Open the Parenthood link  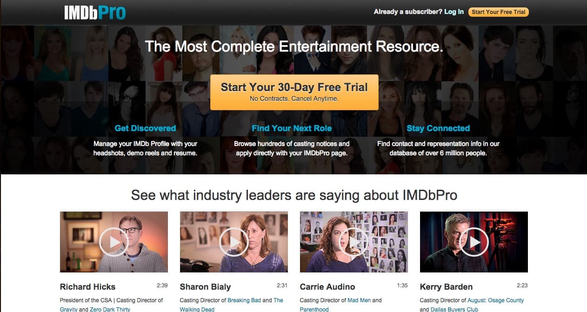tap(314, 309)
